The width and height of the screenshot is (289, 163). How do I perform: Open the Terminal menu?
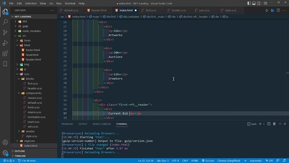pos(70,3)
